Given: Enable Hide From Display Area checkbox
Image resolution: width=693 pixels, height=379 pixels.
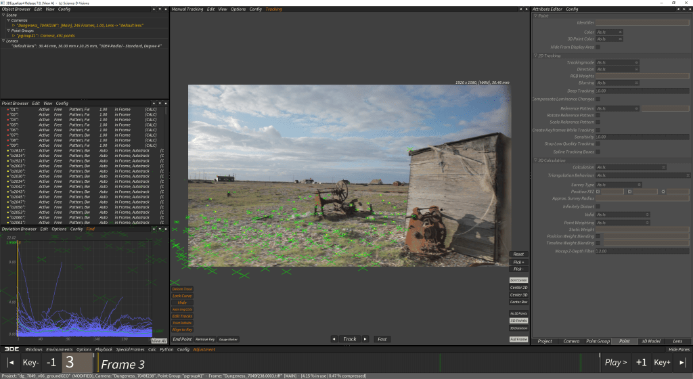Looking at the screenshot, I should (x=598, y=47).
